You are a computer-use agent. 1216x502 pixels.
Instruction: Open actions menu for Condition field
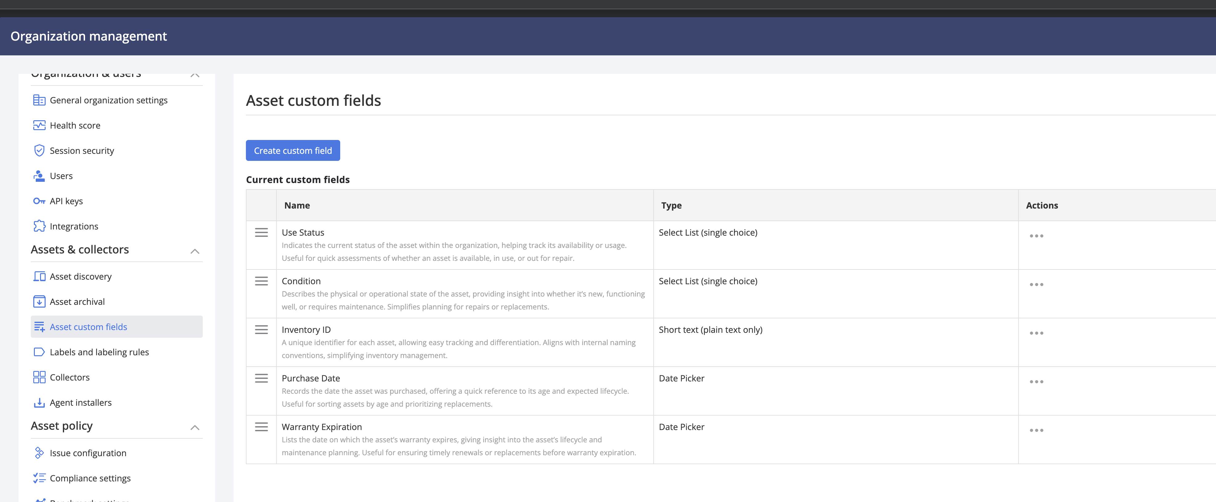[1036, 285]
